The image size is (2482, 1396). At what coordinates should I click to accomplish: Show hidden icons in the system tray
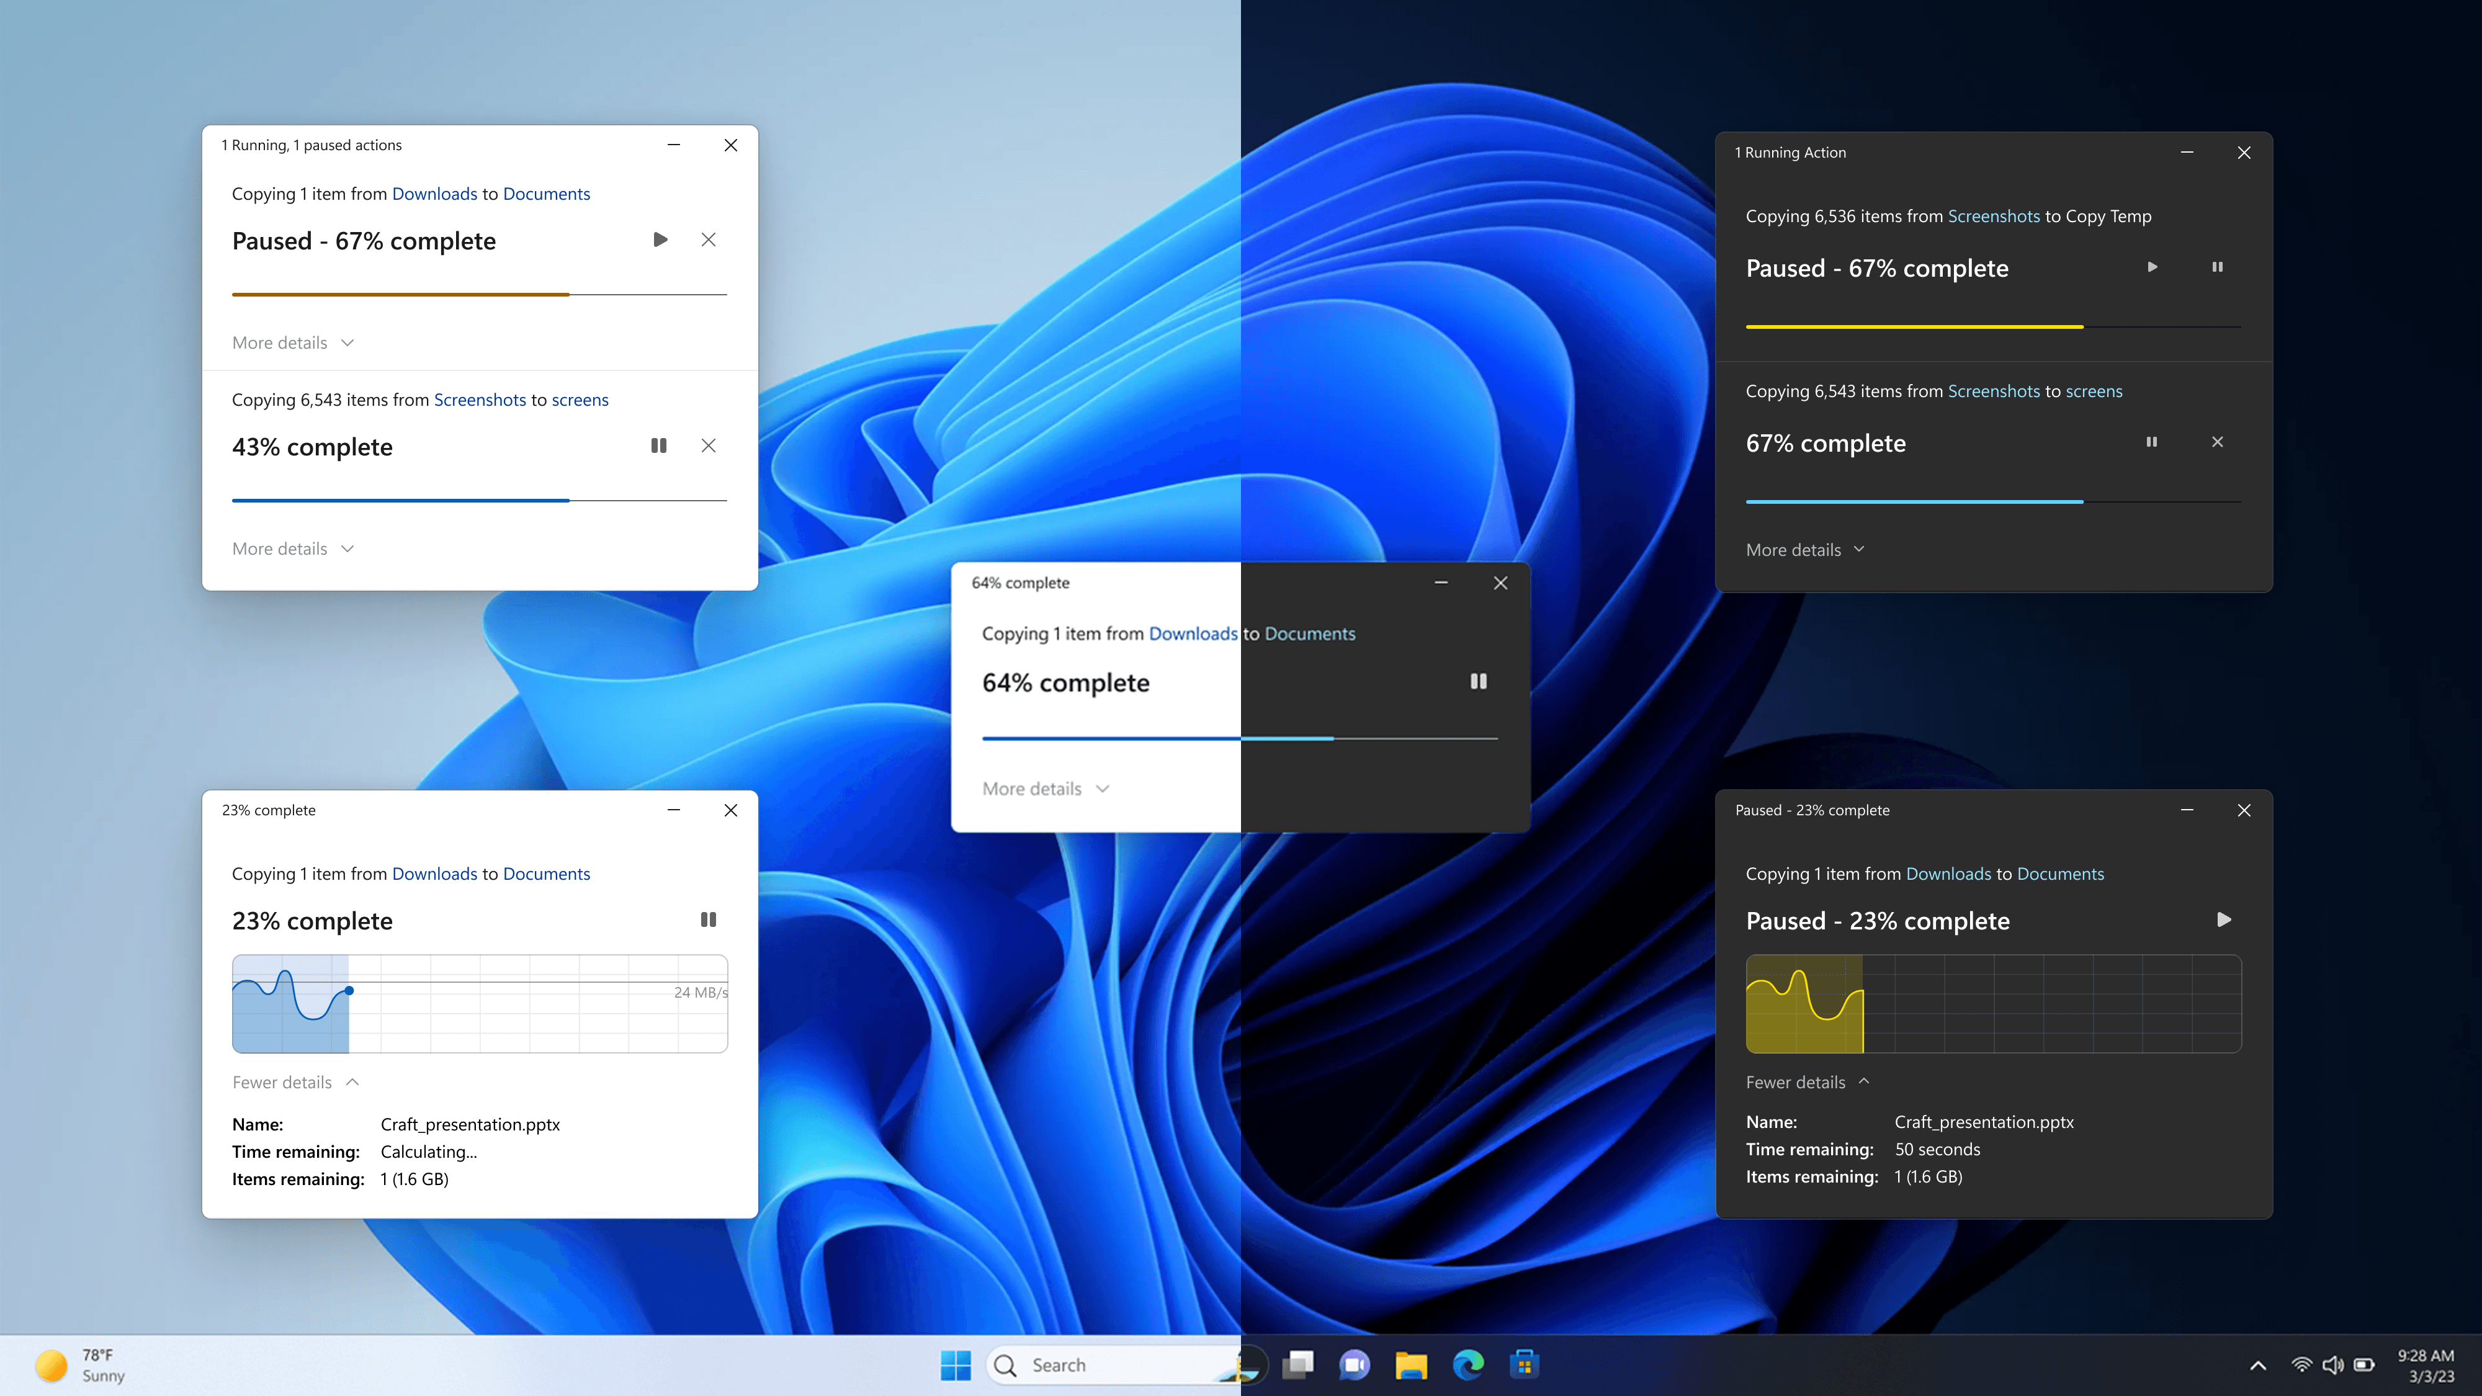tap(2257, 1365)
